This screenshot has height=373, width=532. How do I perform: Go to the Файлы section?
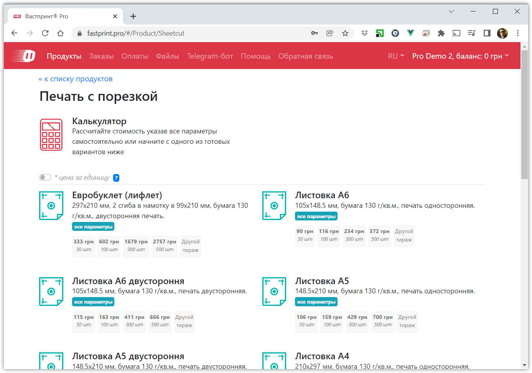coord(167,56)
